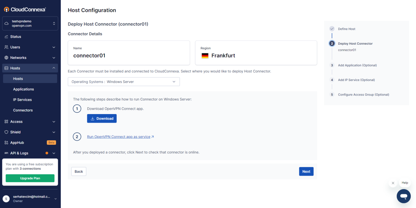Collapse the Hosts section chevron
The height and width of the screenshot is (208, 416).
click(x=54, y=68)
